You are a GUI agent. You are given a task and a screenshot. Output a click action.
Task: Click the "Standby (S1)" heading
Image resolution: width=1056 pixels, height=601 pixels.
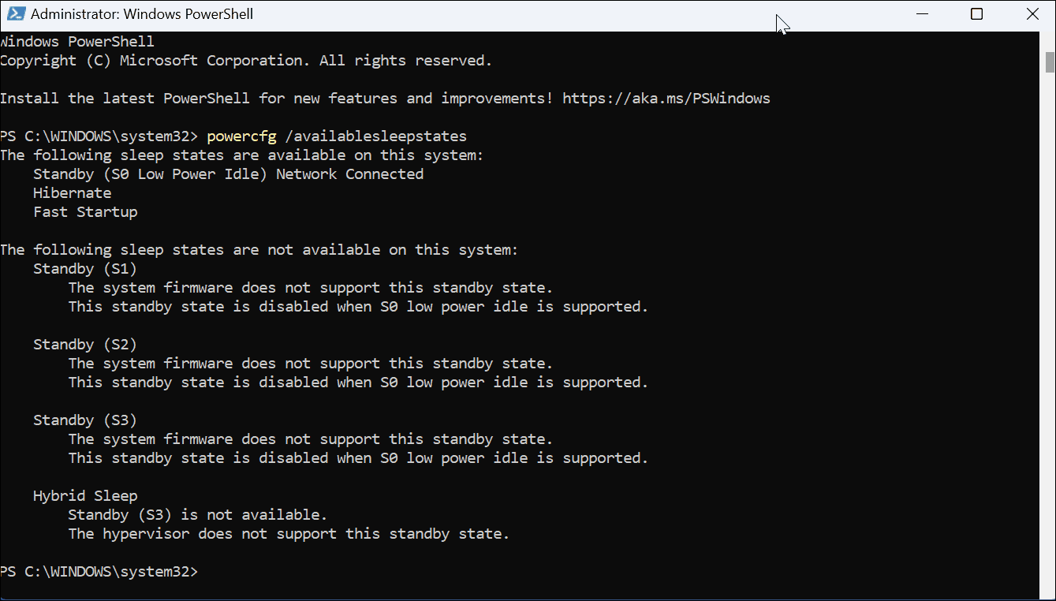[x=85, y=269]
